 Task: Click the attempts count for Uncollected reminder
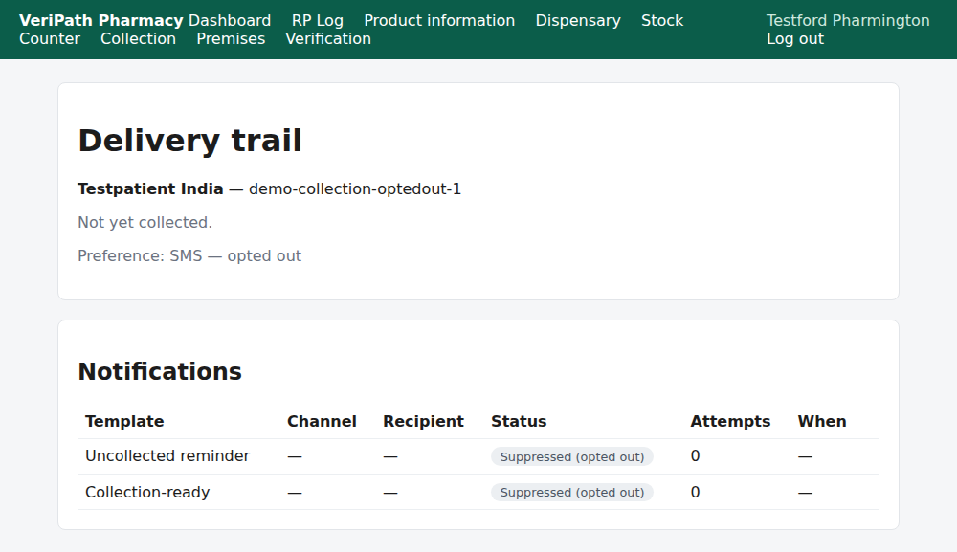(695, 456)
